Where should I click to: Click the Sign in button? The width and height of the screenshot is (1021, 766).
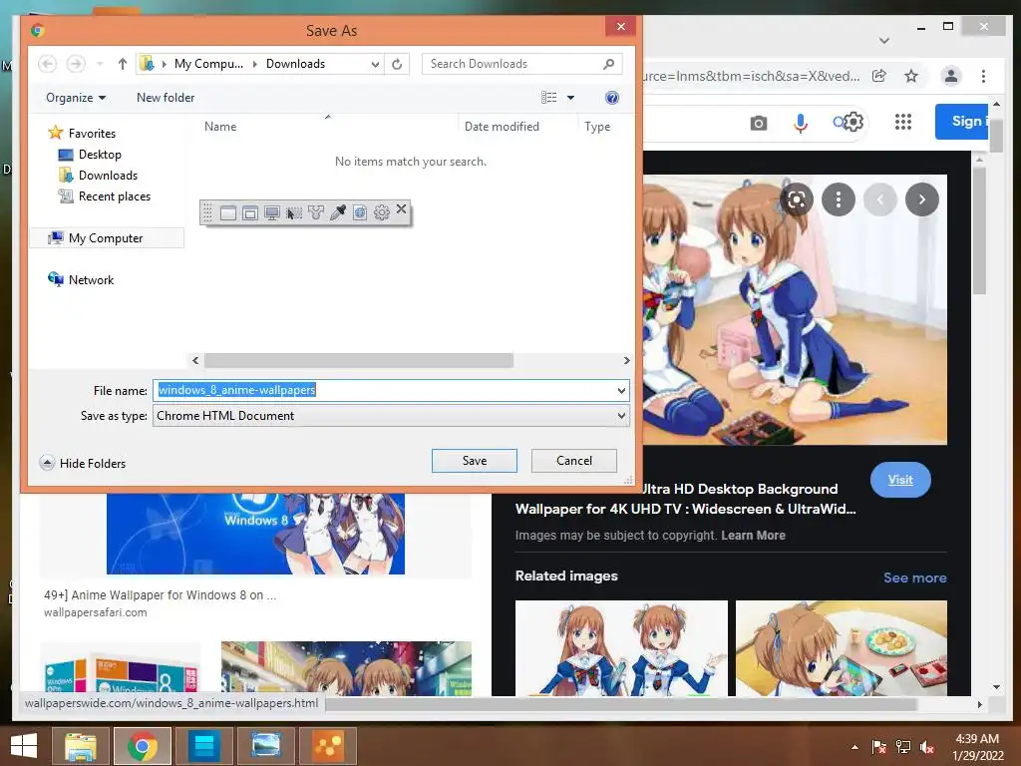962,121
